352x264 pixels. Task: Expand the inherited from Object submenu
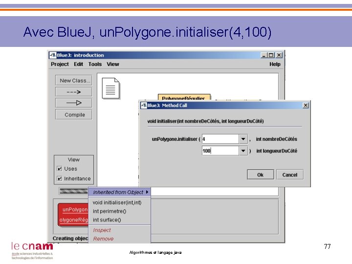[120, 192]
